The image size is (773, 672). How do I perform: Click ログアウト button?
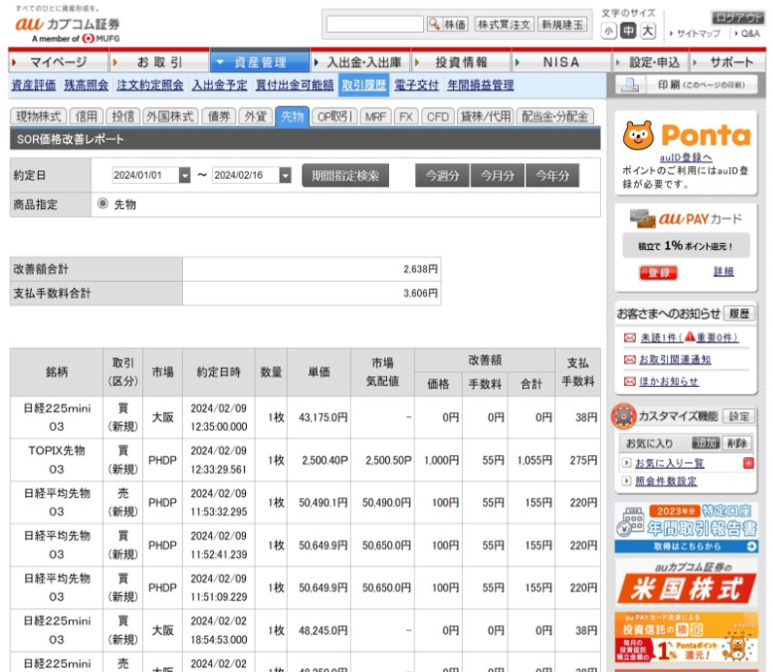tap(738, 18)
